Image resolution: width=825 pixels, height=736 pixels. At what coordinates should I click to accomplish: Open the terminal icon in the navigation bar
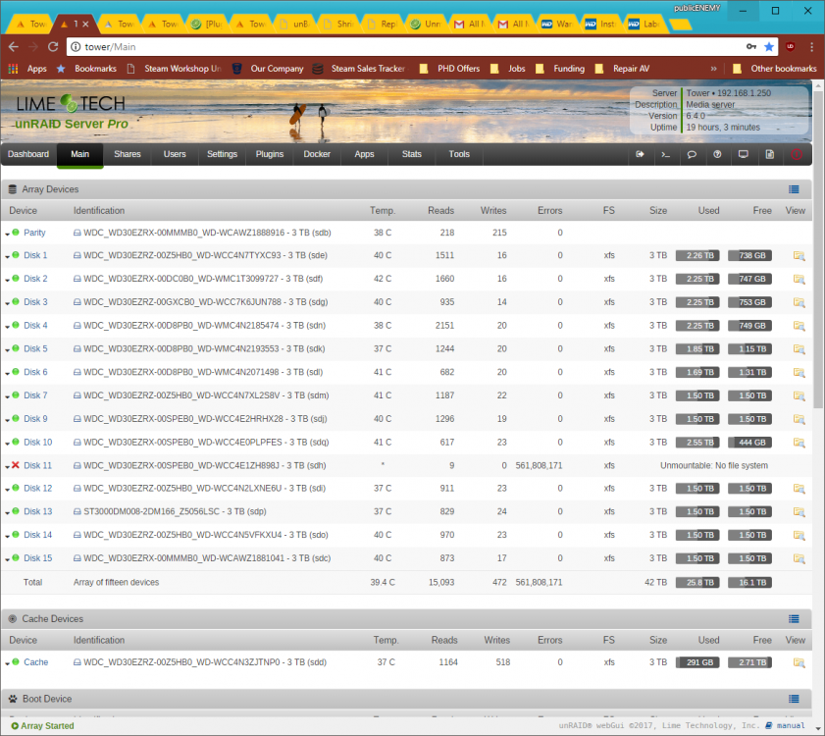coord(665,154)
